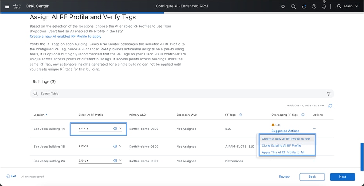The height and width of the screenshot is (186, 364).
Task: Expand the AI RF Profile dropdown for Building 18
Action: pos(120,146)
